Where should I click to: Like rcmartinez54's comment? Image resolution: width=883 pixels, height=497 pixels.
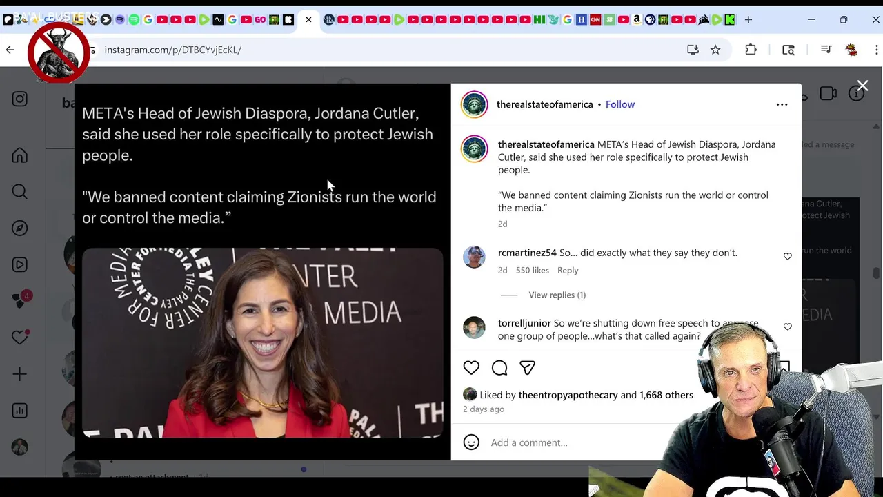[787, 256]
